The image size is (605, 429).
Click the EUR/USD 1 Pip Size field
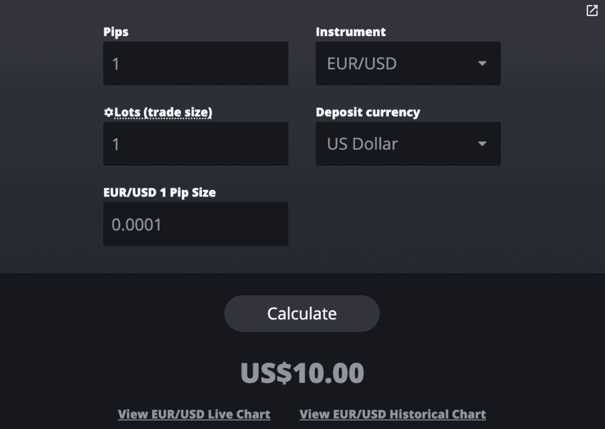click(x=195, y=224)
